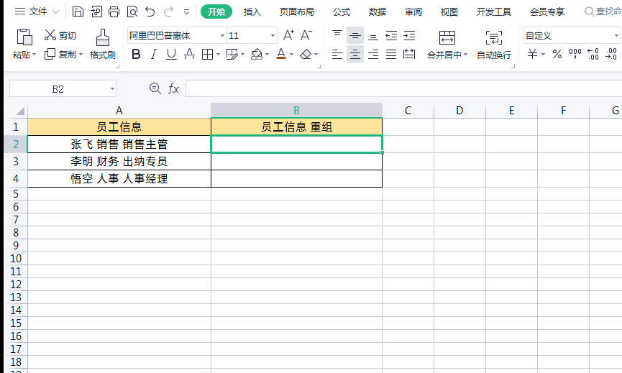Activate the Format Painter 格式刷

click(x=103, y=44)
